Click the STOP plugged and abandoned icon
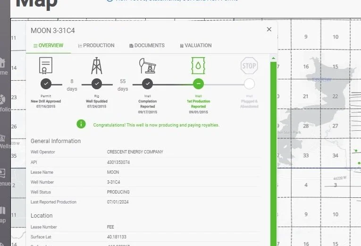This screenshot has height=246, width=361. click(x=249, y=66)
